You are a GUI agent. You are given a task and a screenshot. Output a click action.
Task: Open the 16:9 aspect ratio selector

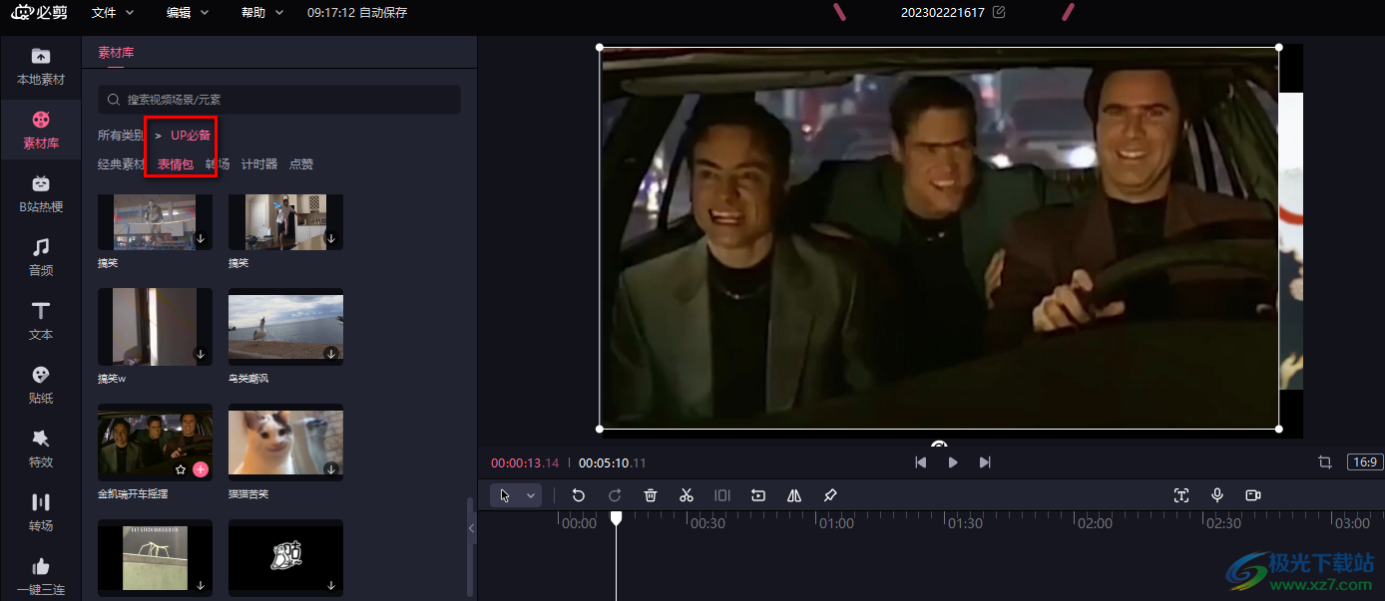point(1364,462)
